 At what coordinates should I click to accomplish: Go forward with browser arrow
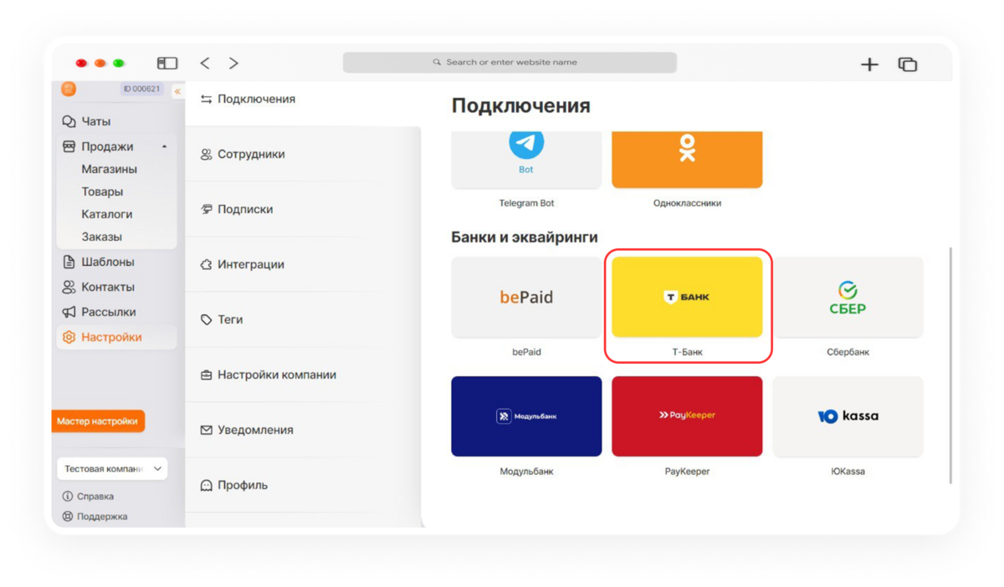[233, 63]
